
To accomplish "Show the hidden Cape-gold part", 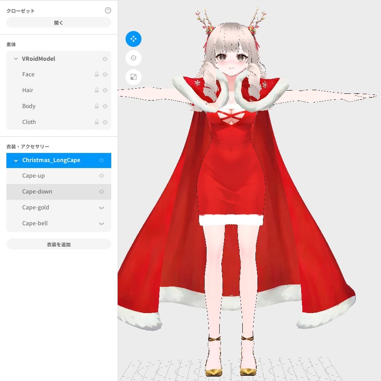I will [101, 208].
